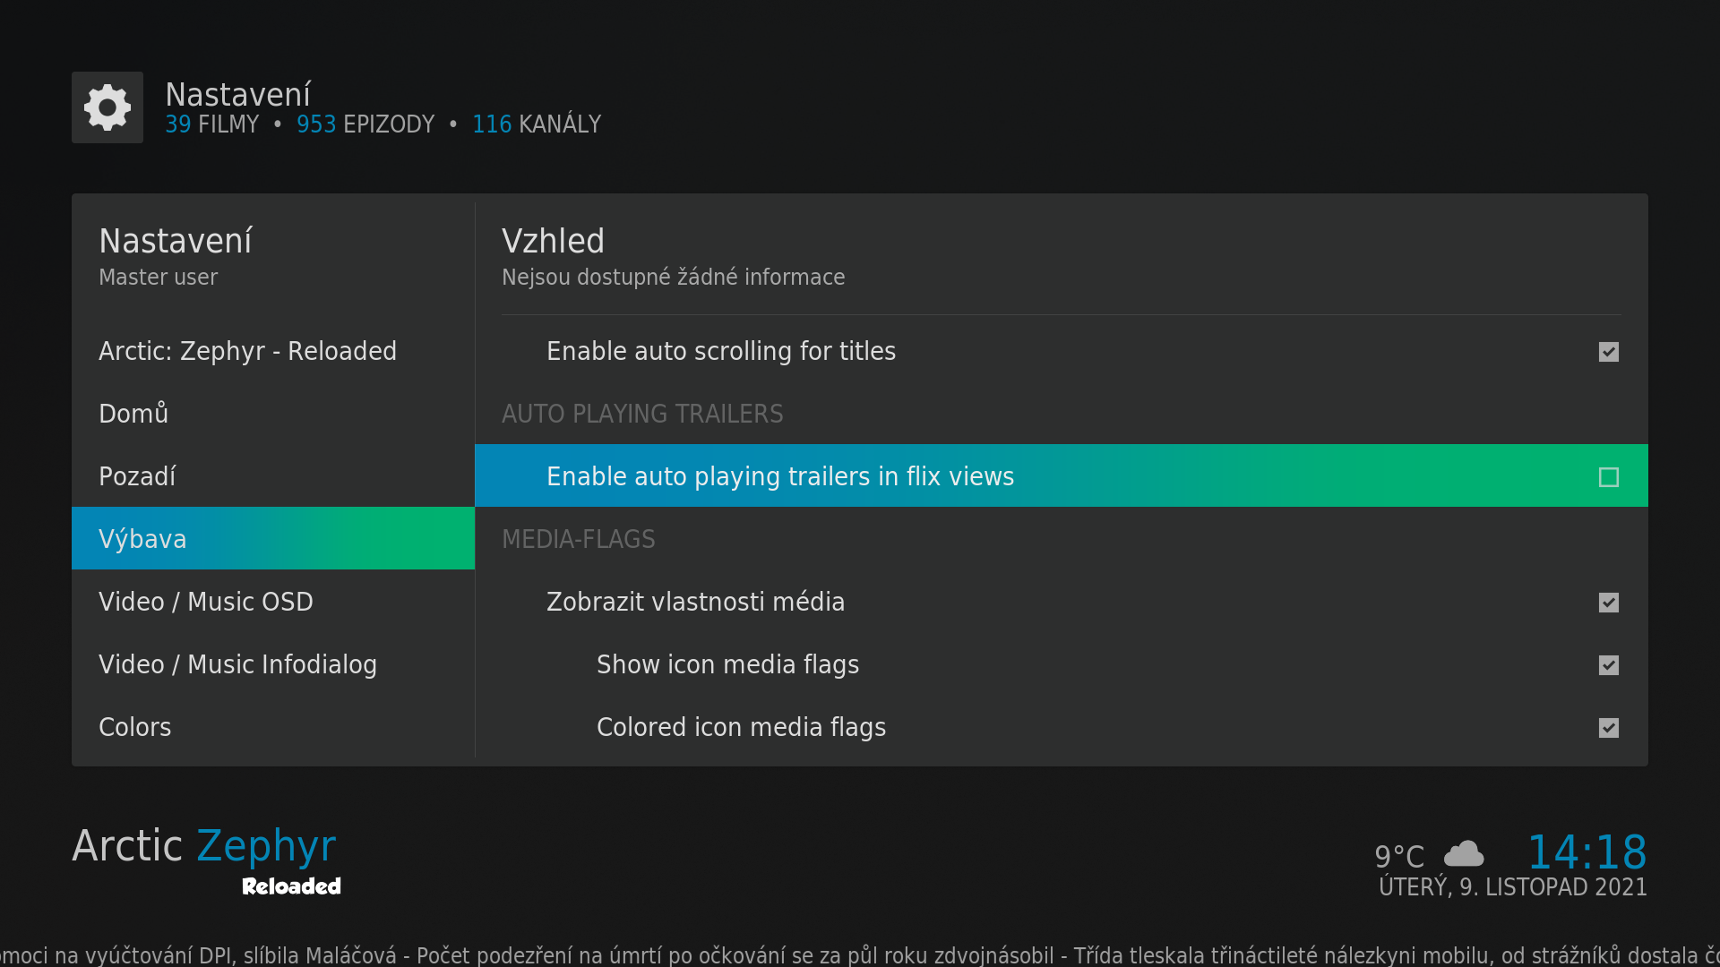
Task: Enable auto playing trailers in flix views
Action: pos(1608,477)
